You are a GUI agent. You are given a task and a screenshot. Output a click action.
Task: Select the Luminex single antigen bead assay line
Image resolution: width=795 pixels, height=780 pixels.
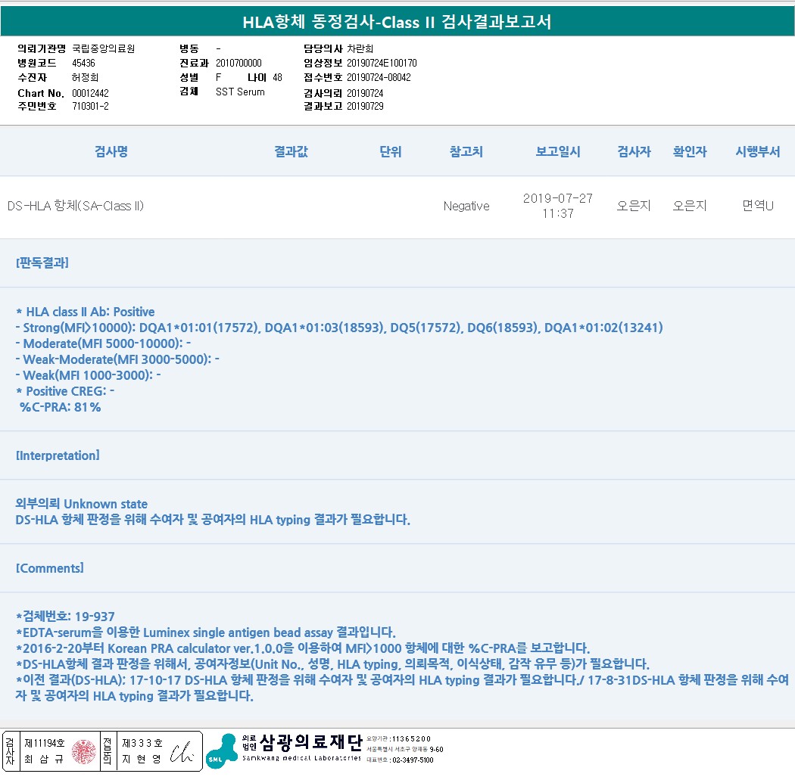(206, 632)
